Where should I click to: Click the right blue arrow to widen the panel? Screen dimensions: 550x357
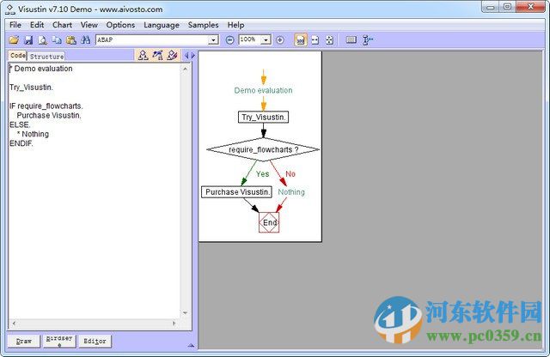192,56
